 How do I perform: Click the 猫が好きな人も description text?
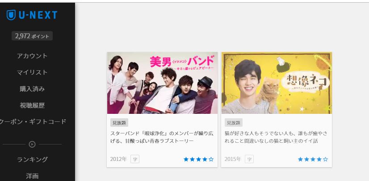point(276,137)
